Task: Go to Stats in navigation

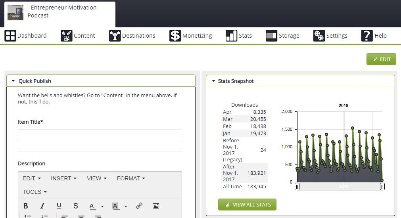Action: click(x=245, y=36)
